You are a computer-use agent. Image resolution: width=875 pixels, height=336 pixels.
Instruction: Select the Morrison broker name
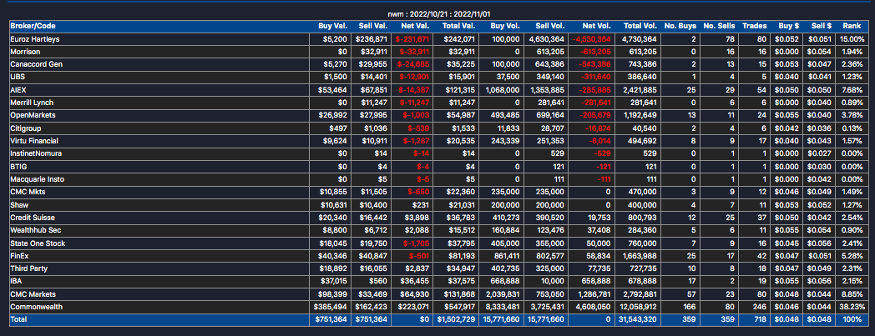coord(24,52)
